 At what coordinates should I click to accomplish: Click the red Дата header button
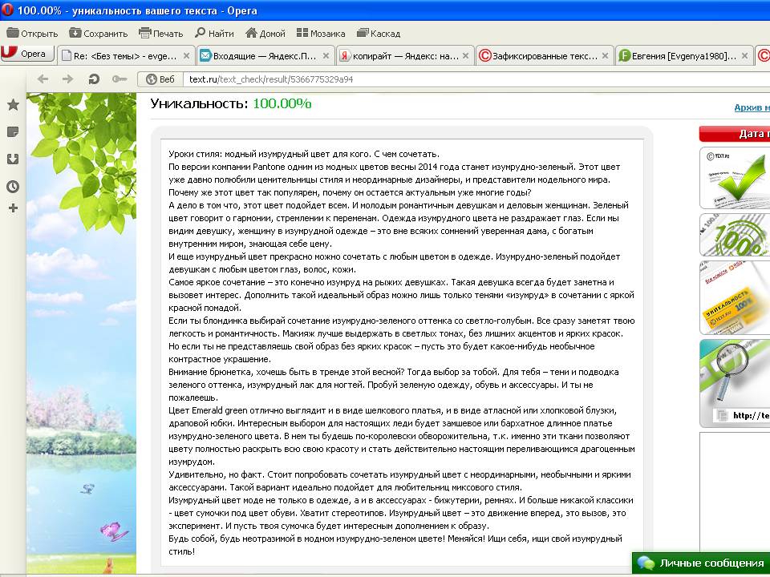pos(735,134)
